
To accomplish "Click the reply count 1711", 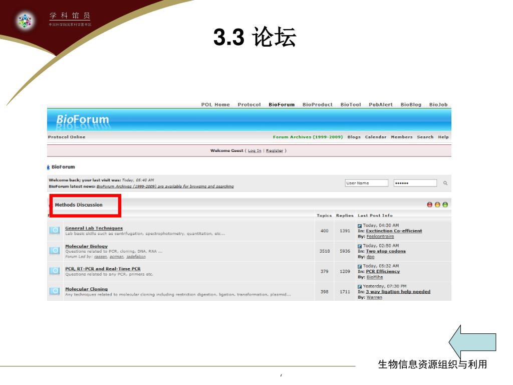I will pos(345,292).
